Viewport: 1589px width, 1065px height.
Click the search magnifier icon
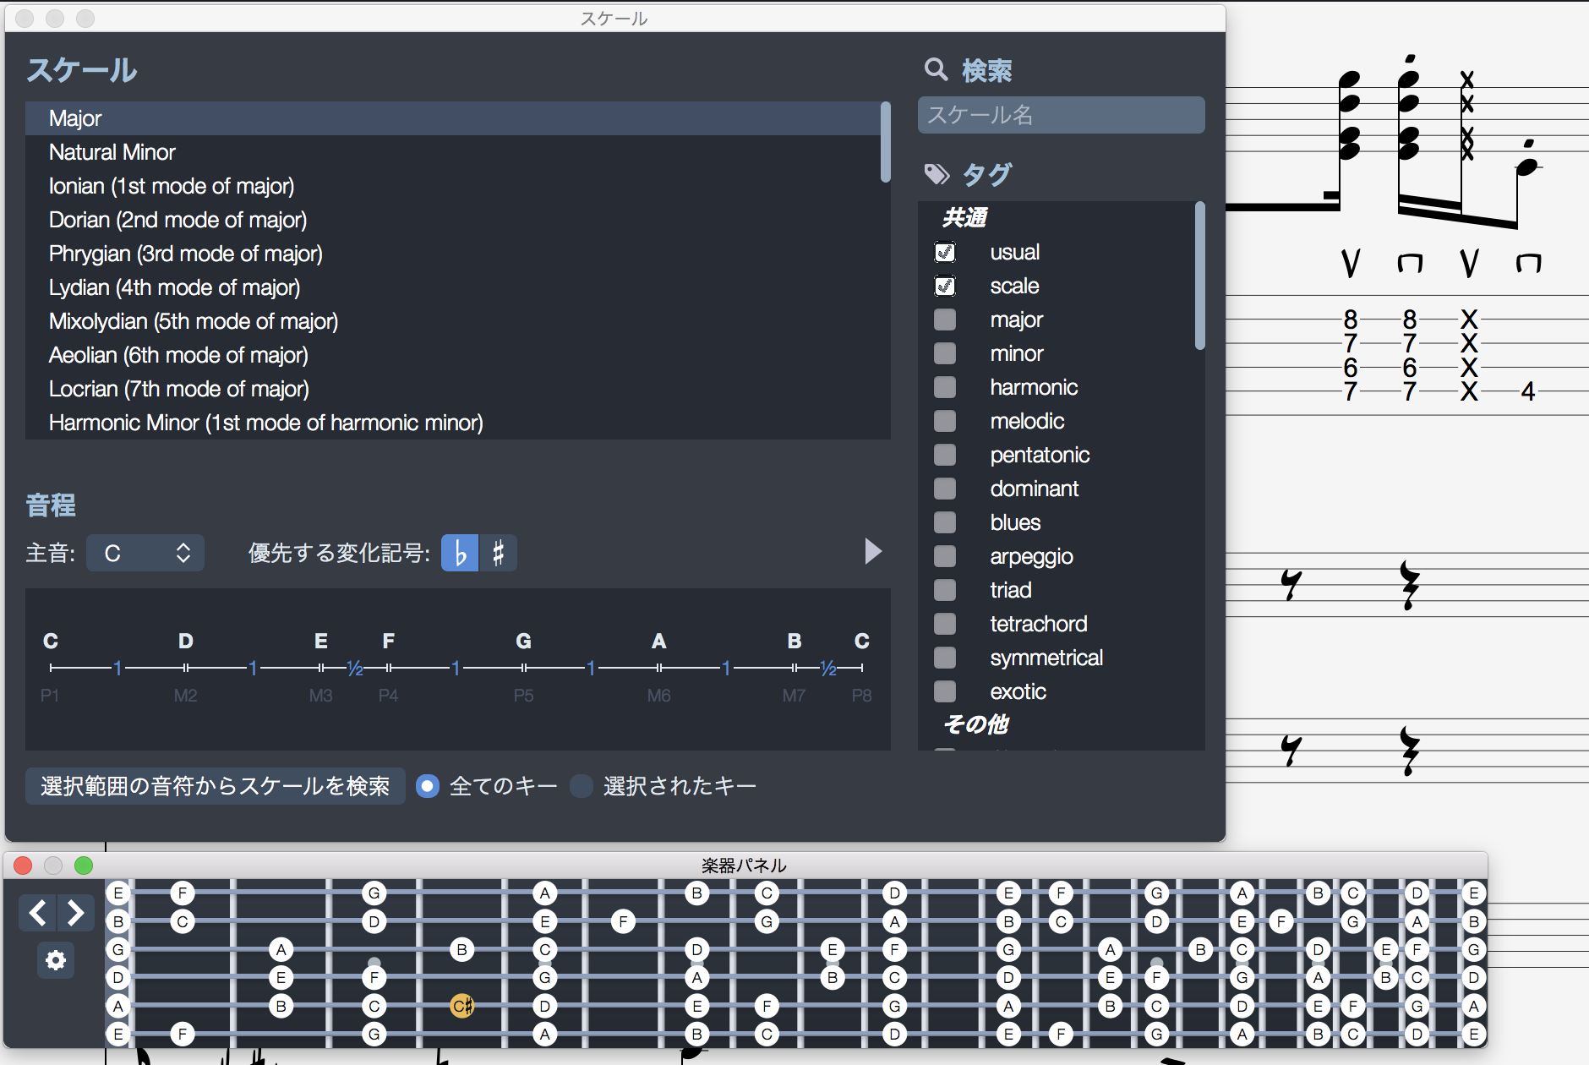pyautogui.click(x=936, y=70)
